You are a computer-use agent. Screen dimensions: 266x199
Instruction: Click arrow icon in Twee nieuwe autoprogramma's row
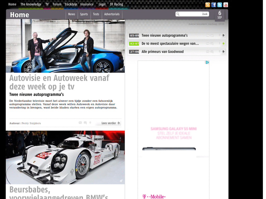[x=223, y=35]
